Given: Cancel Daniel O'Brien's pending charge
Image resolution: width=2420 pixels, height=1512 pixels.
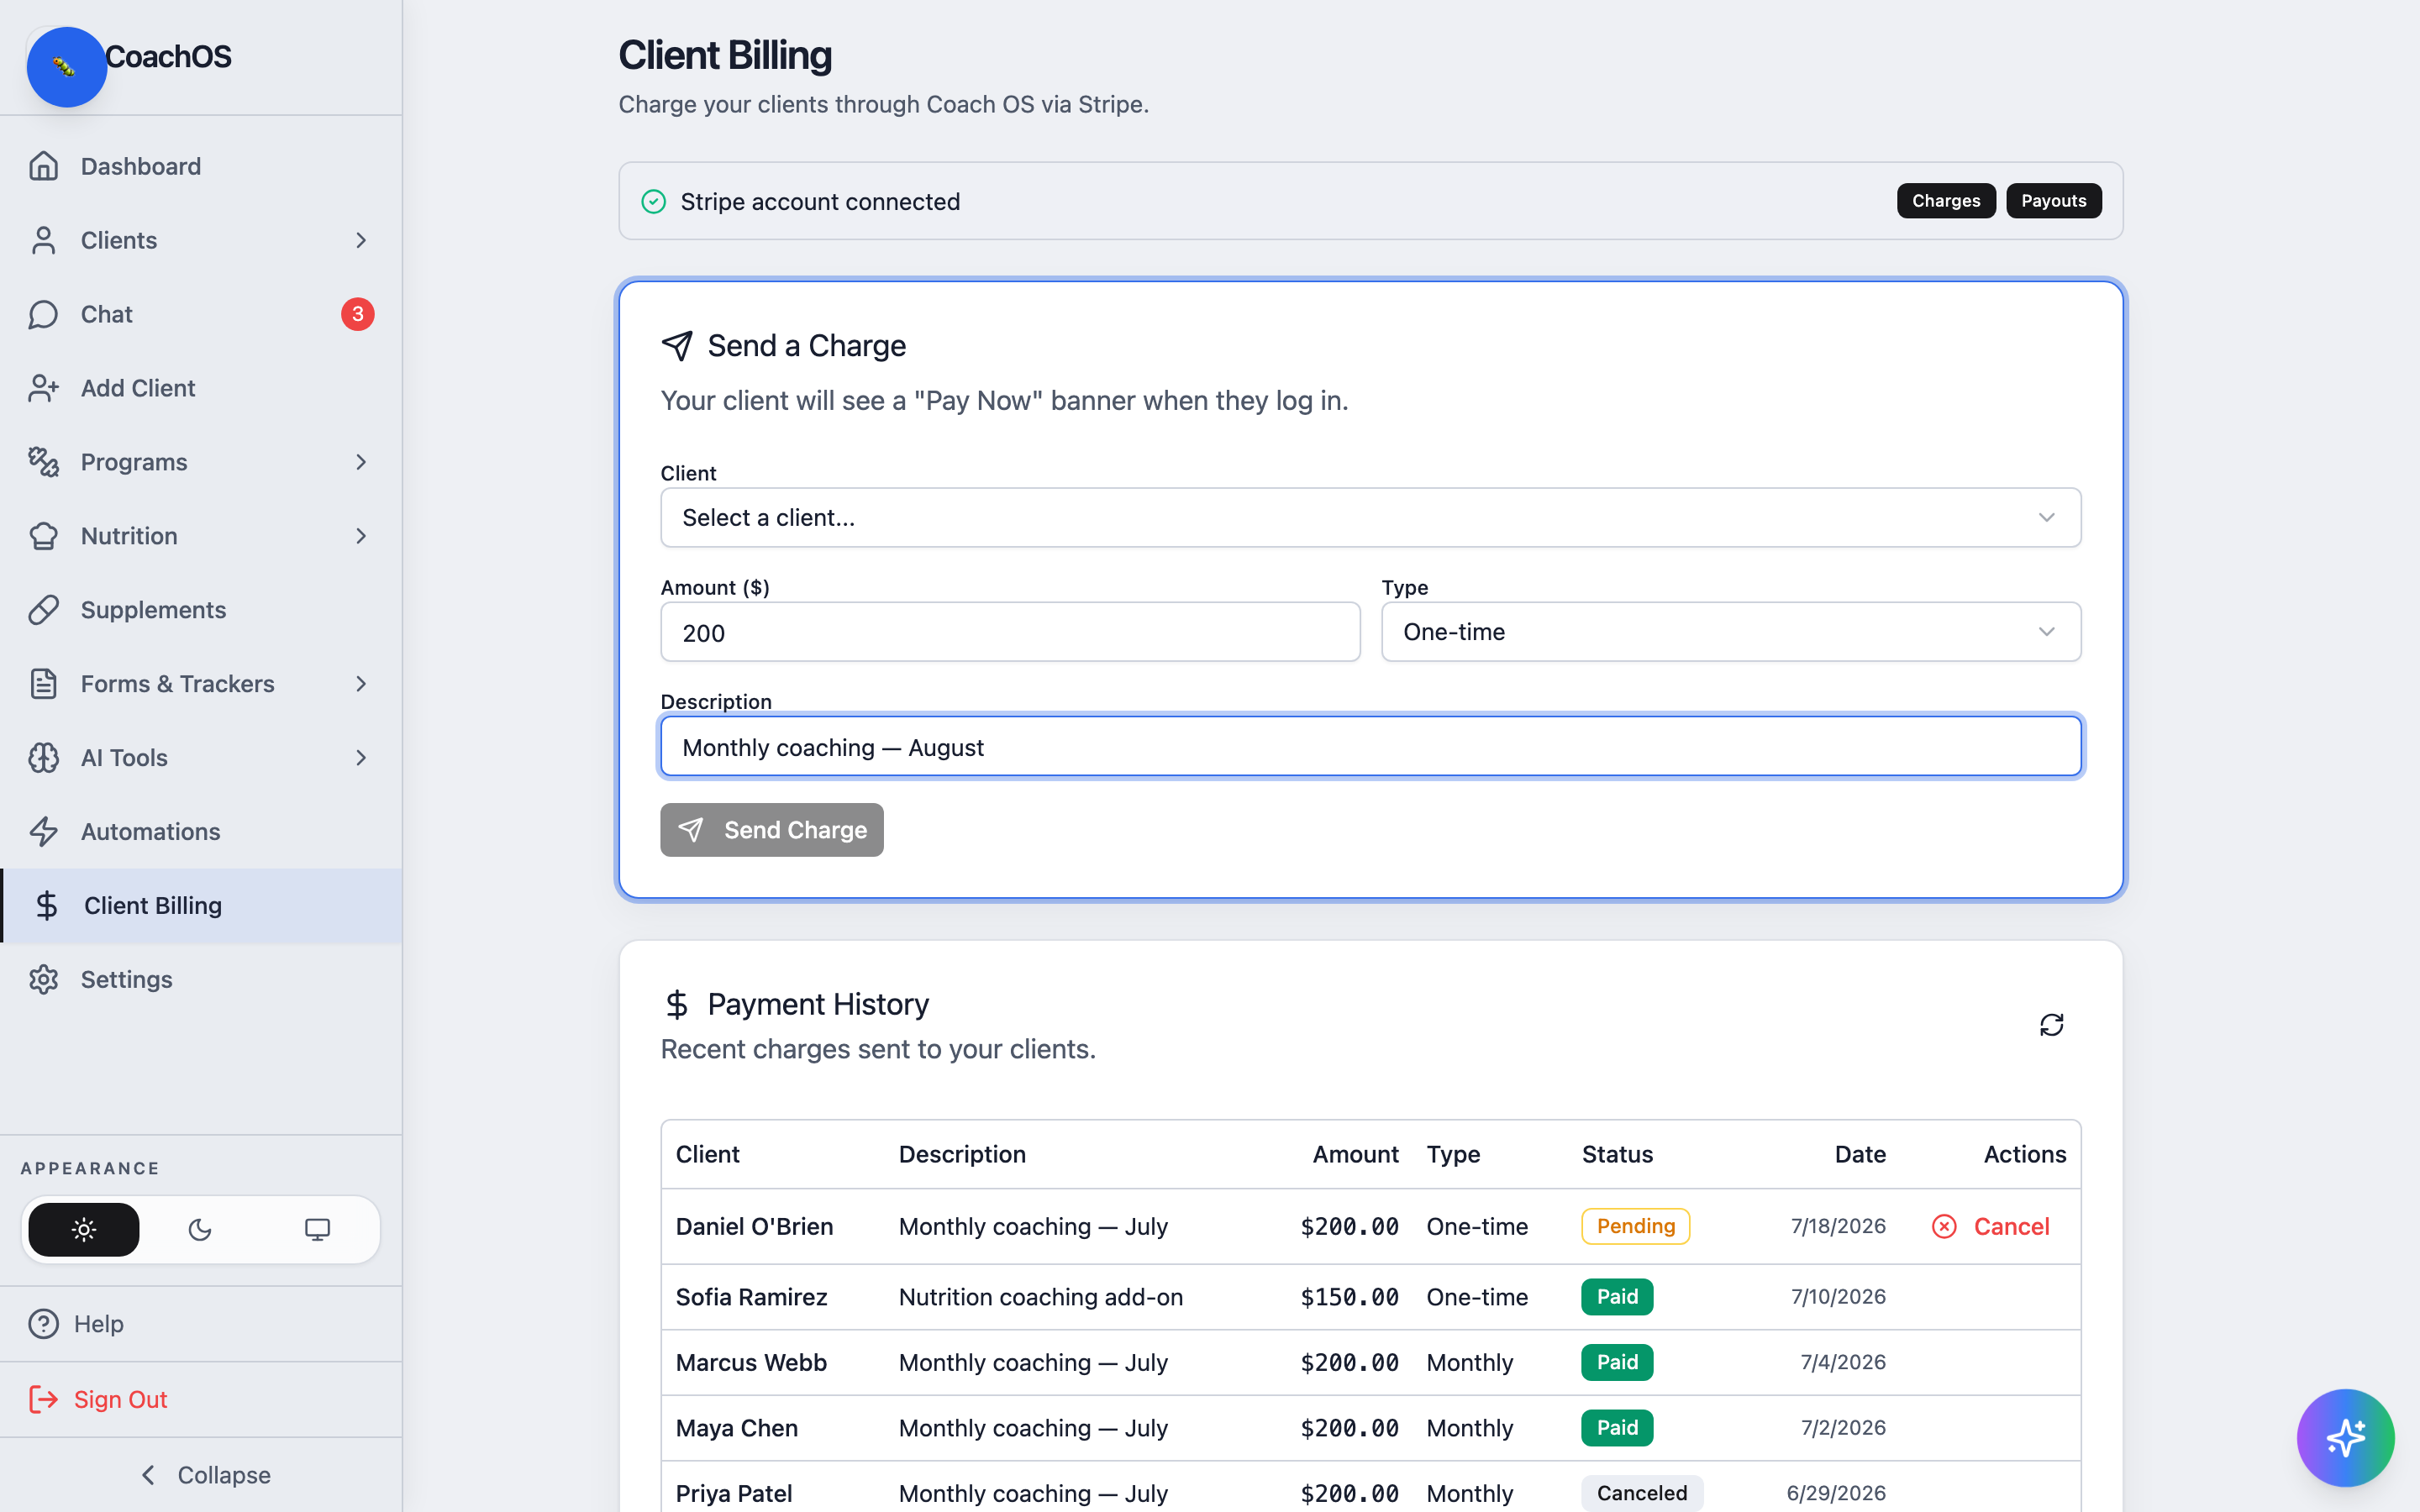Looking at the screenshot, I should click(1990, 1226).
